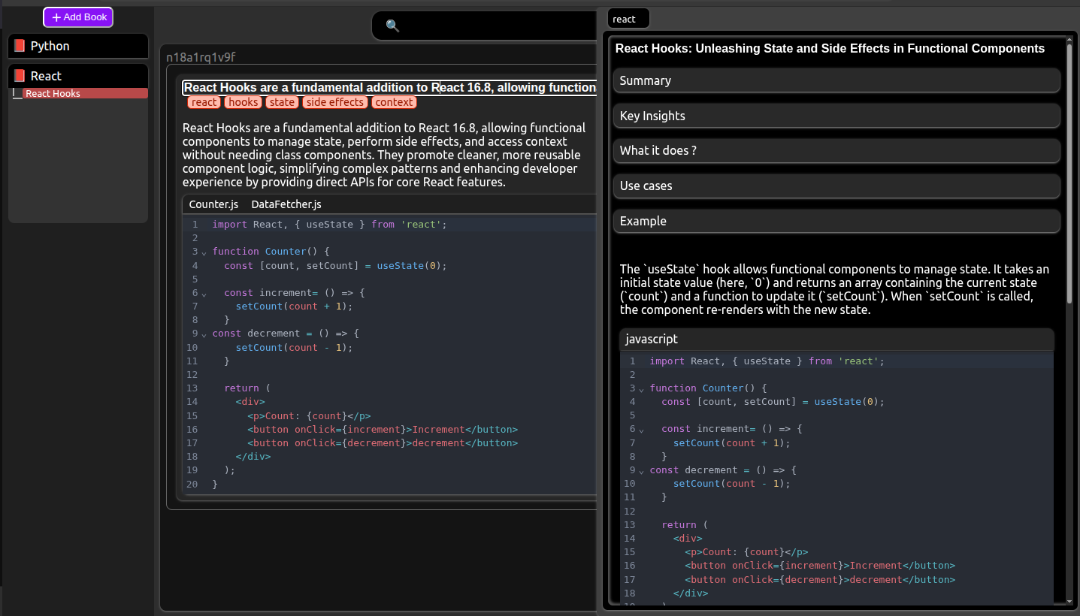Click the 'state' tag chip
The width and height of the screenshot is (1080, 616).
[282, 102]
